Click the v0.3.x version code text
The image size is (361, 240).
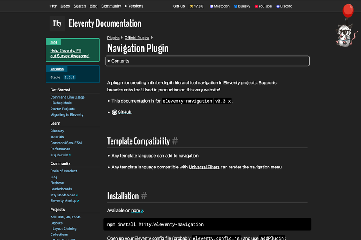[x=223, y=101]
